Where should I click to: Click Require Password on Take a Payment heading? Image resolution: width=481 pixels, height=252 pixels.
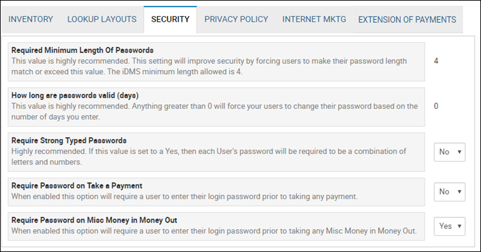pos(77,185)
